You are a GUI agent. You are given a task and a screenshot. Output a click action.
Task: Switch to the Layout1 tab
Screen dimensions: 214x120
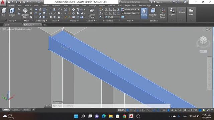coord(16,109)
